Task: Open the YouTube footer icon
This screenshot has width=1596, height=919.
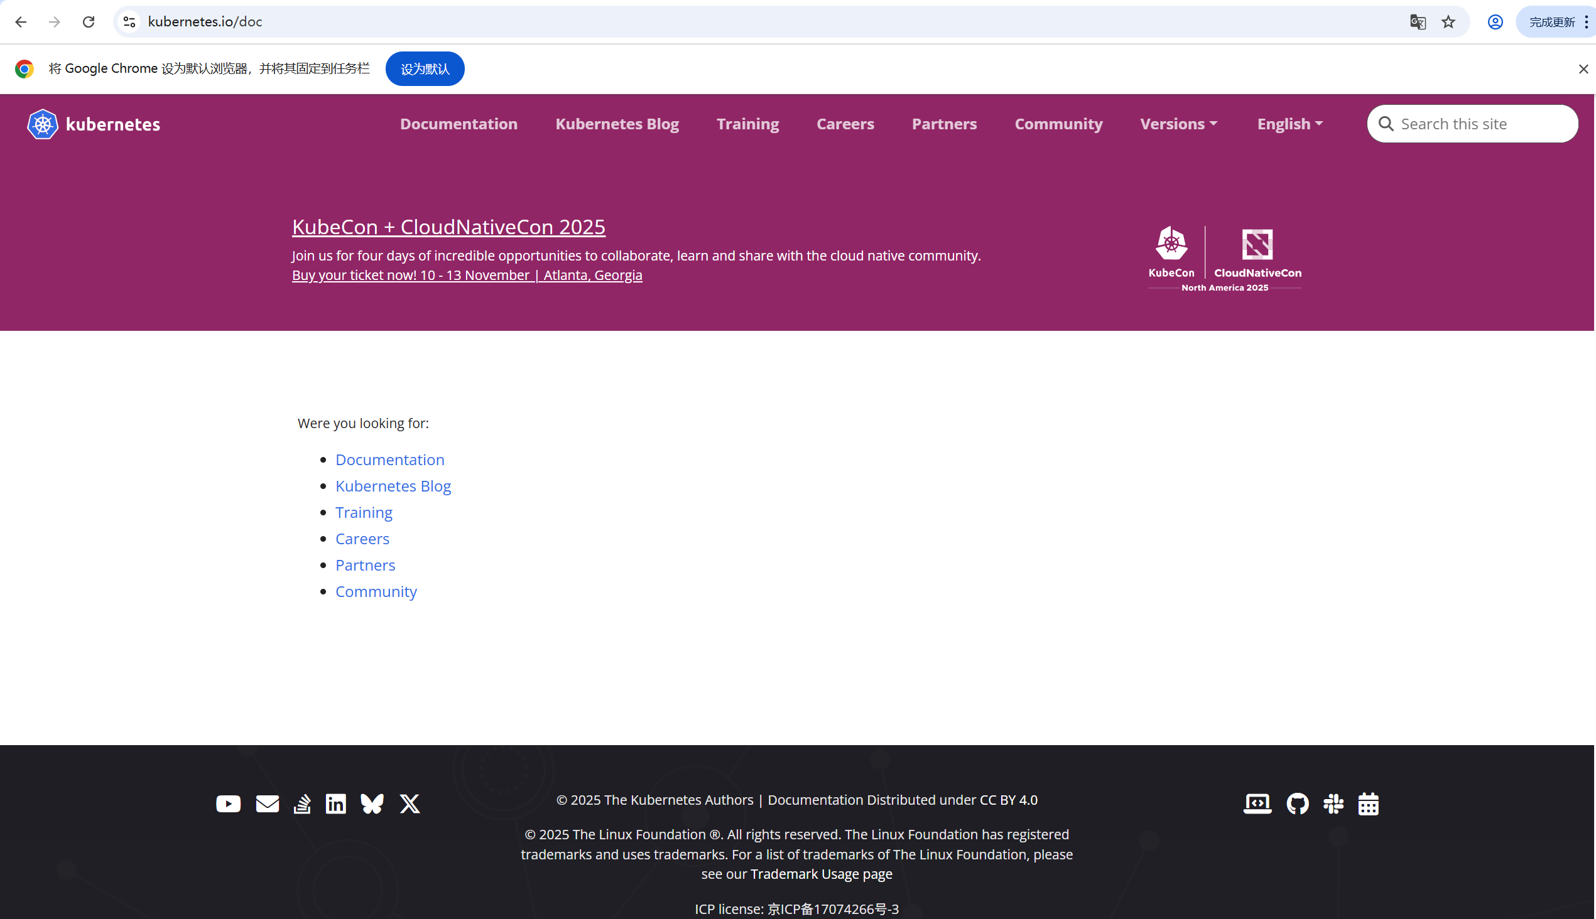Action: pyautogui.click(x=228, y=803)
